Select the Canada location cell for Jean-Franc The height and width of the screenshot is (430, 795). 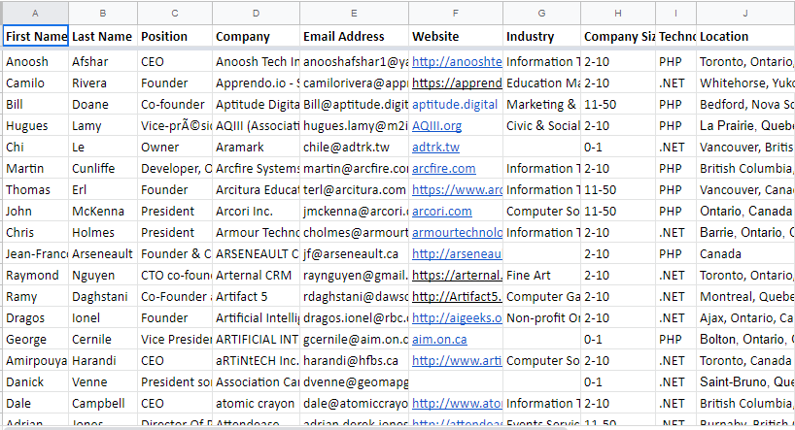pyautogui.click(x=745, y=253)
